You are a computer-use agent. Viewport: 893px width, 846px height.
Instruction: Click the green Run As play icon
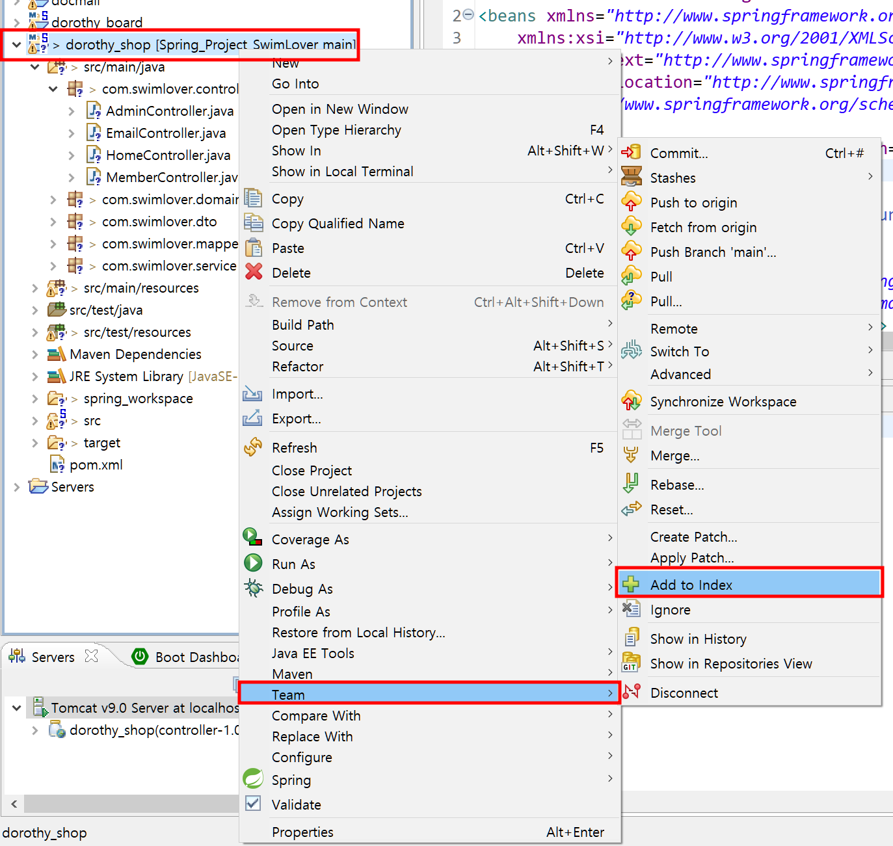(253, 562)
